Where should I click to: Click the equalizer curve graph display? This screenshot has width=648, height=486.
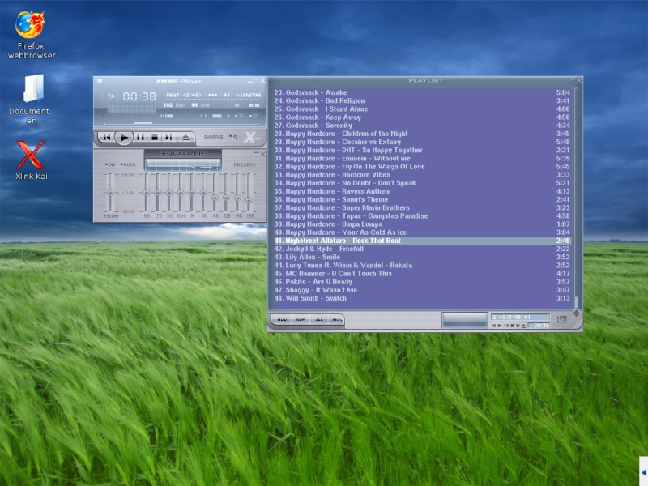pyautogui.click(x=183, y=165)
